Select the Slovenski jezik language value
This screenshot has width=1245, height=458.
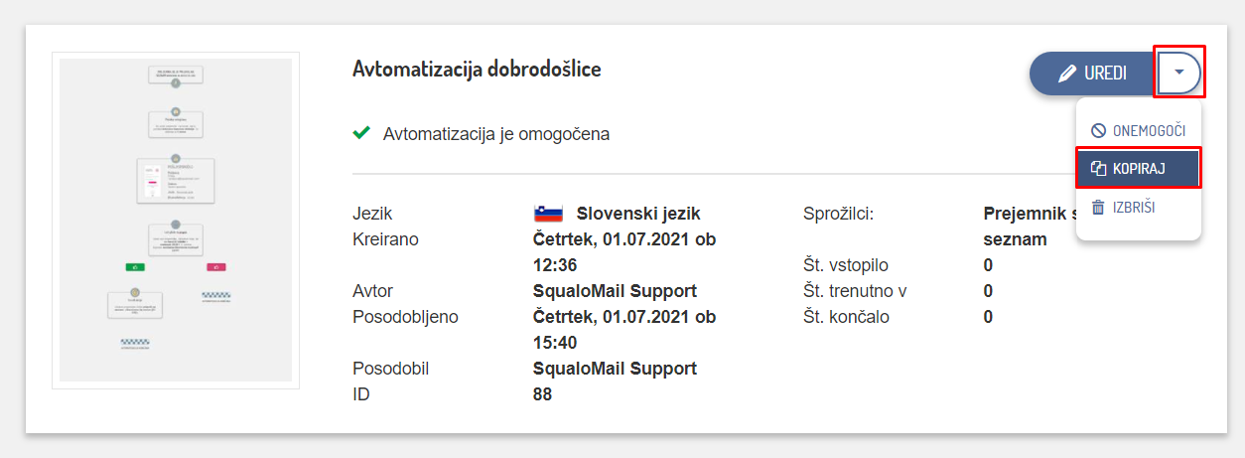point(639,214)
